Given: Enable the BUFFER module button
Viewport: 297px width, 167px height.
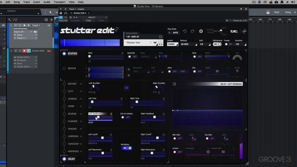Looking at the screenshot, I should point(64,68).
